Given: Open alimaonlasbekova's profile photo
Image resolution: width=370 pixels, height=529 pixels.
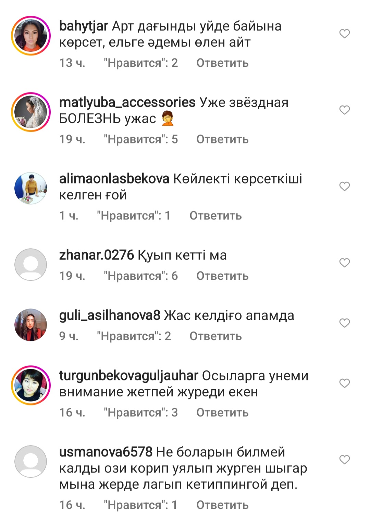Looking at the screenshot, I should (x=31, y=188).
